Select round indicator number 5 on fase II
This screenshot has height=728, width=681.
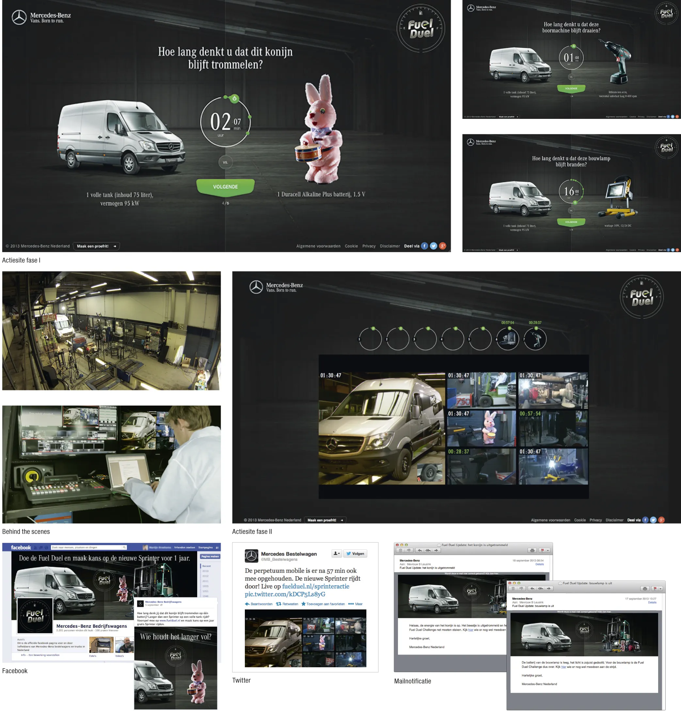(480, 339)
